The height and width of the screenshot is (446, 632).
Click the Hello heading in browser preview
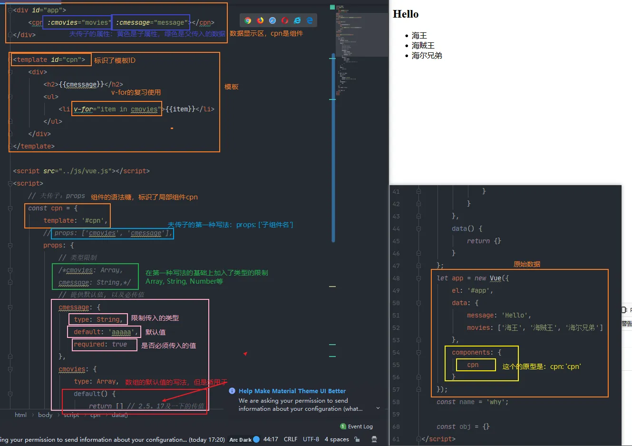[406, 14]
